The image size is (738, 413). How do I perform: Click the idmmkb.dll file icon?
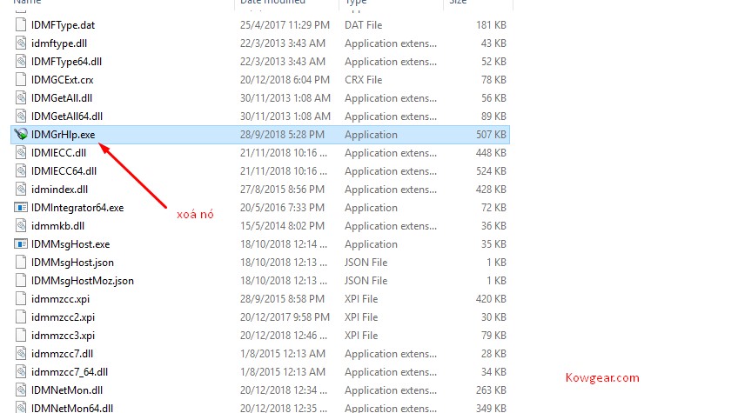click(x=21, y=226)
